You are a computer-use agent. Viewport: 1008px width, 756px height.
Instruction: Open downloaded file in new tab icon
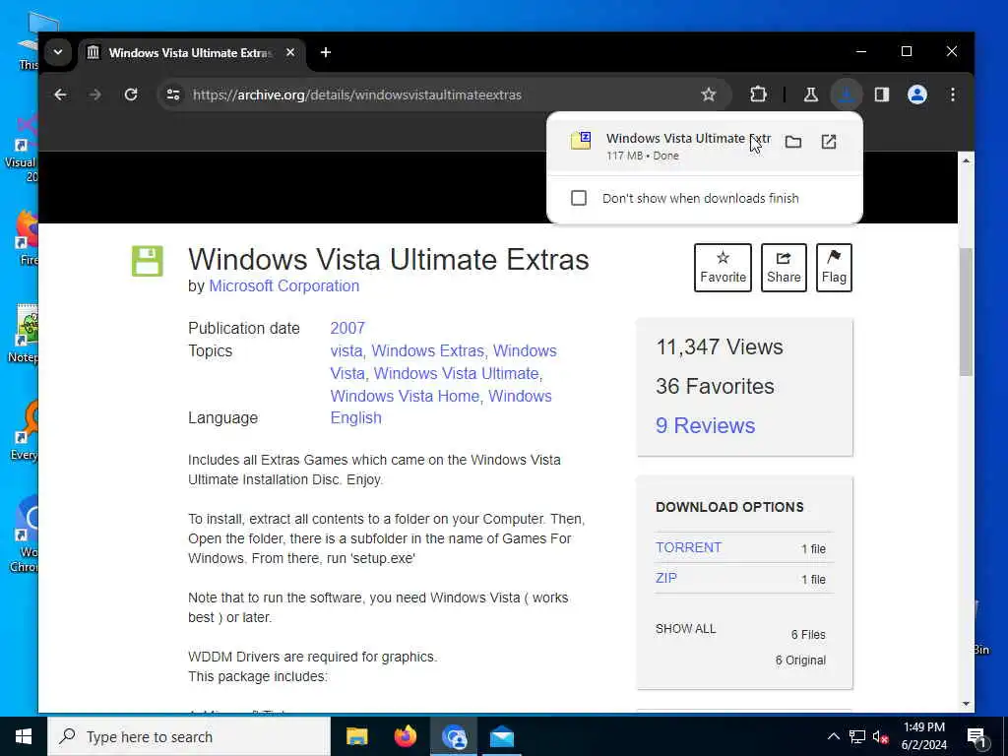pyautogui.click(x=829, y=142)
